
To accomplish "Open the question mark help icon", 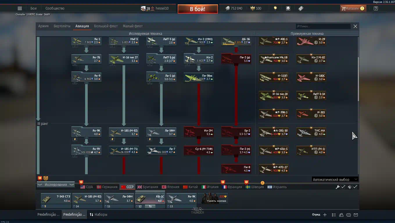I will coord(376,8).
